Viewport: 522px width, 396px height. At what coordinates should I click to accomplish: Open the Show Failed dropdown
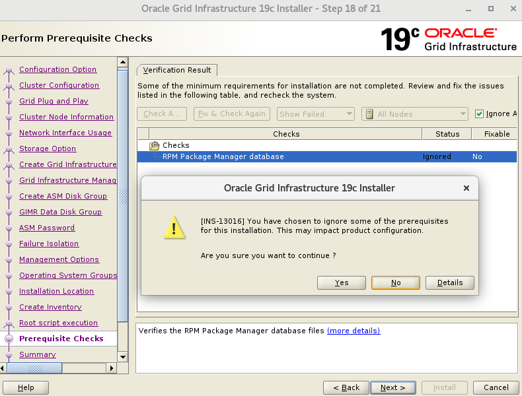316,114
